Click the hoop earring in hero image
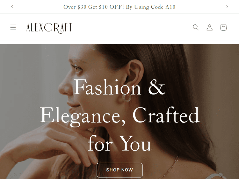The image size is (239, 179). (x=127, y=98)
